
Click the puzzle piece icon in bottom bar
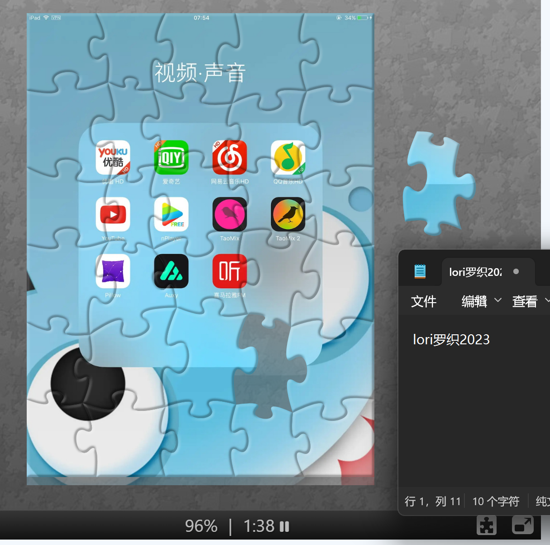click(487, 526)
